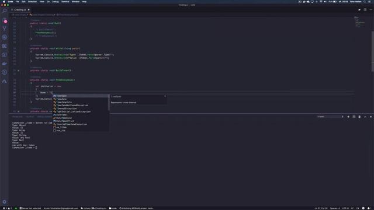Select the C# language mode in status bar

click(358, 208)
